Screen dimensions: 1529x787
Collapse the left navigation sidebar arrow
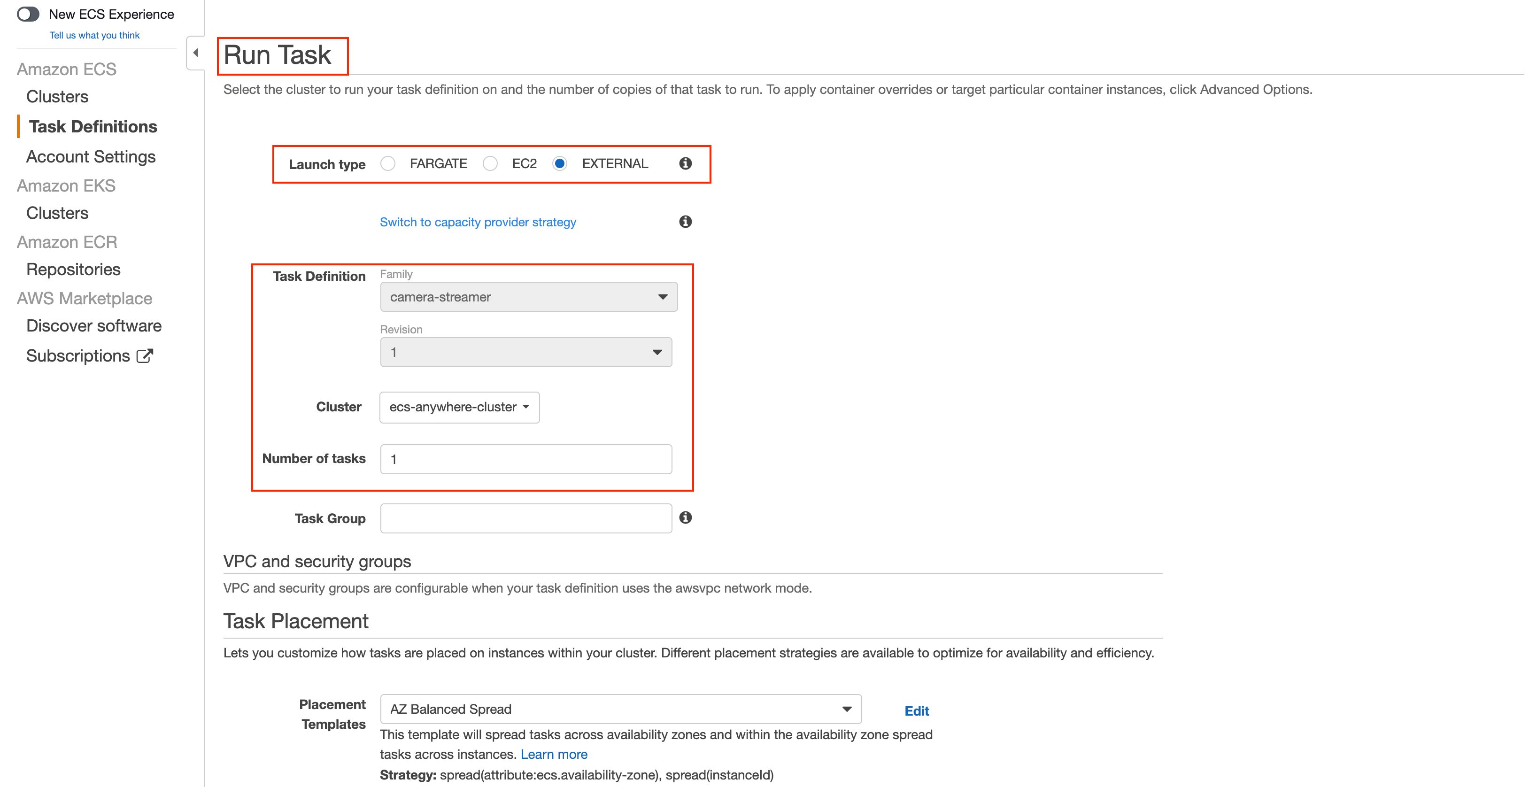(x=195, y=53)
